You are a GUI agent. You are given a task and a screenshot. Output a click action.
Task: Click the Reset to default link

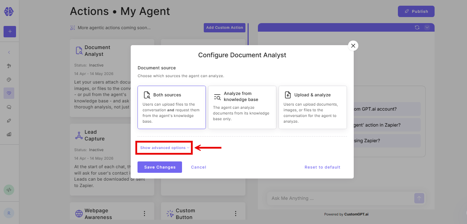click(322, 167)
